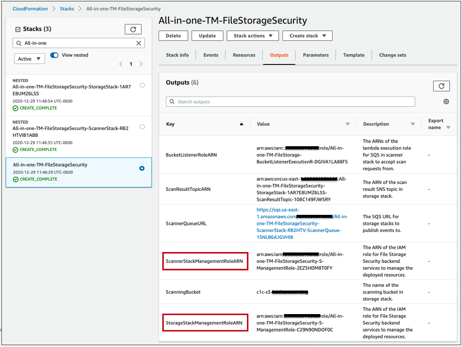
Task: Click the Search outputs field
Action: tap(290, 102)
